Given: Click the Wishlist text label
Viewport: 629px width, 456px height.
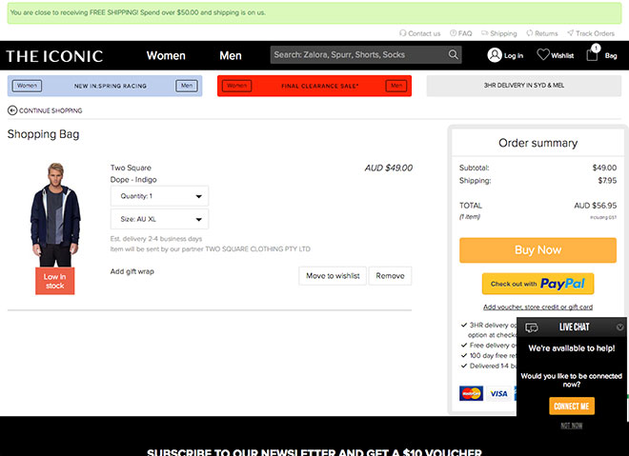Looking at the screenshot, I should [x=562, y=56].
